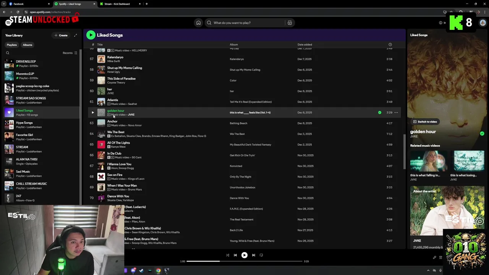489x275 pixels.
Task: Go to Spotify Home via house icon
Action: pos(198,23)
